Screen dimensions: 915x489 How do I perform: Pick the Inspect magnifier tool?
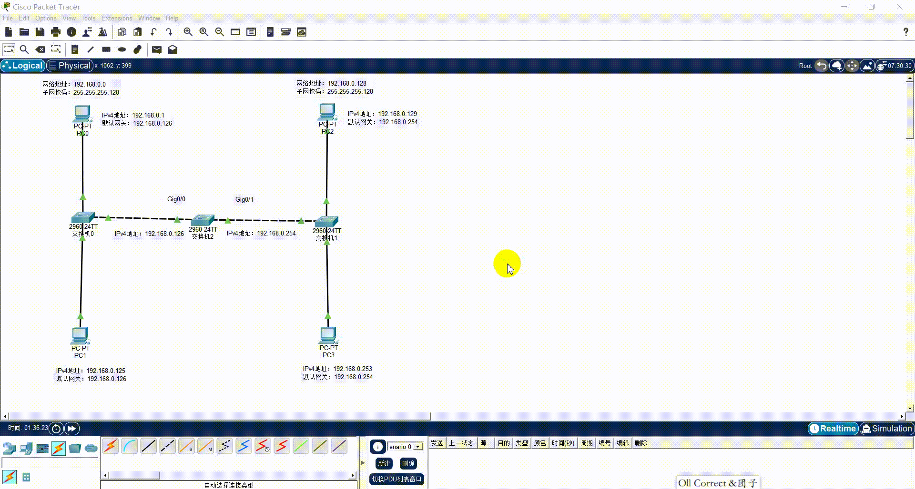[24, 49]
